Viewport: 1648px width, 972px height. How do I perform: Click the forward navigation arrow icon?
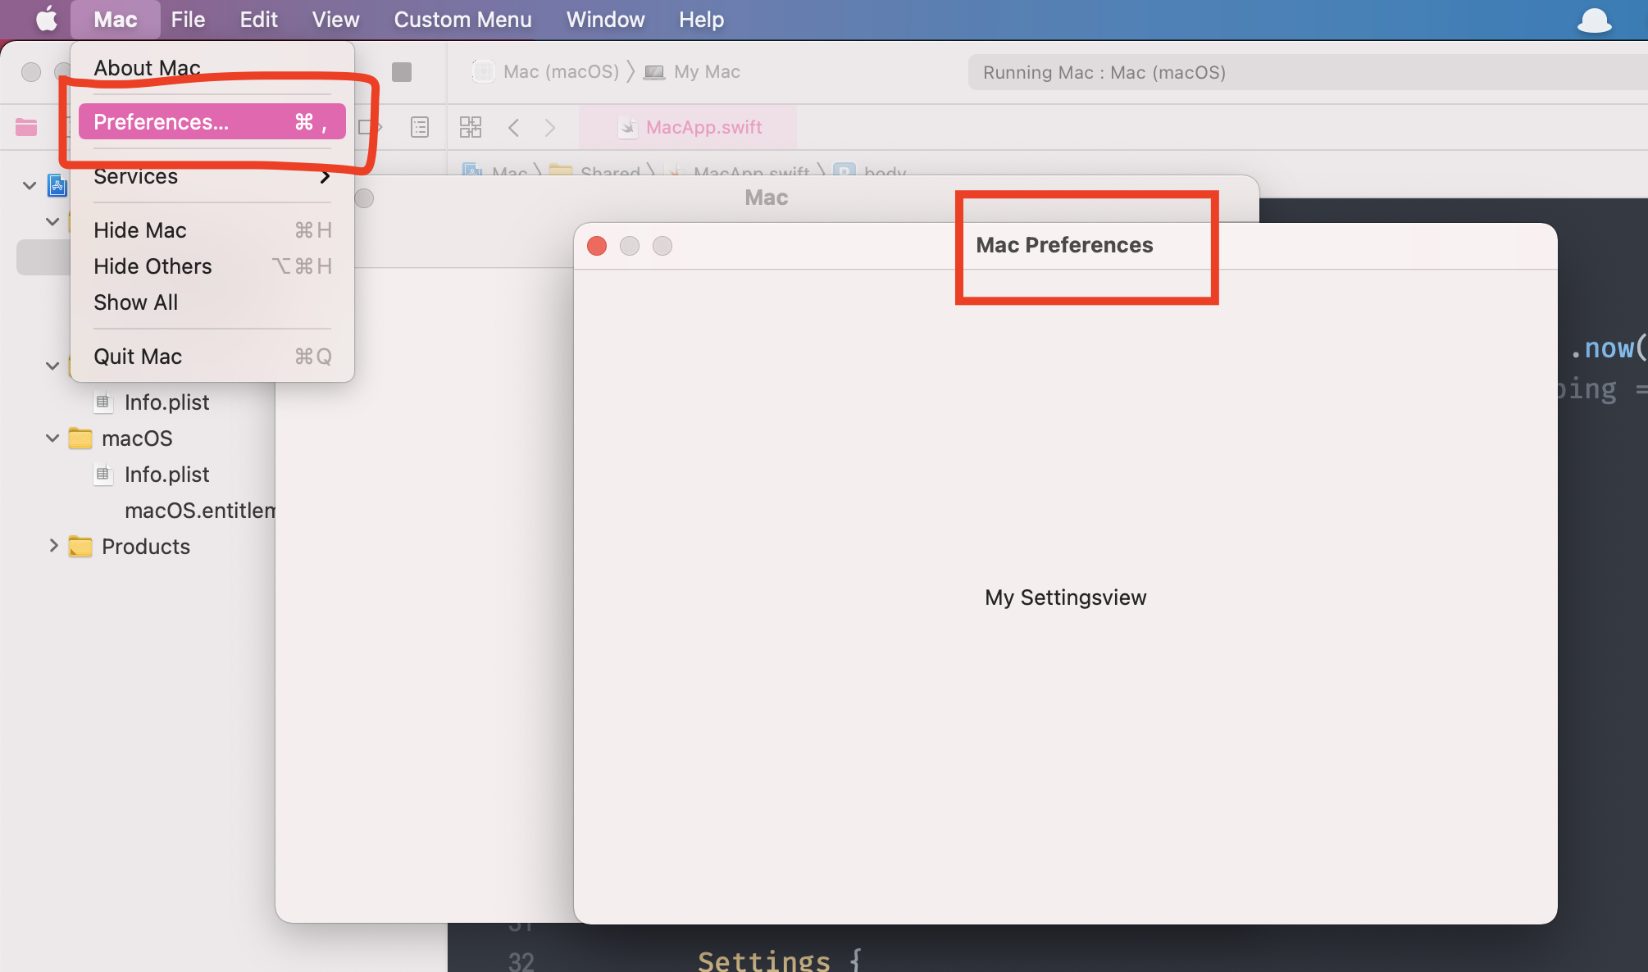coord(549,127)
